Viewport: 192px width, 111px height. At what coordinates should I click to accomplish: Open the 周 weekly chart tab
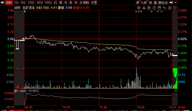(60, 3)
